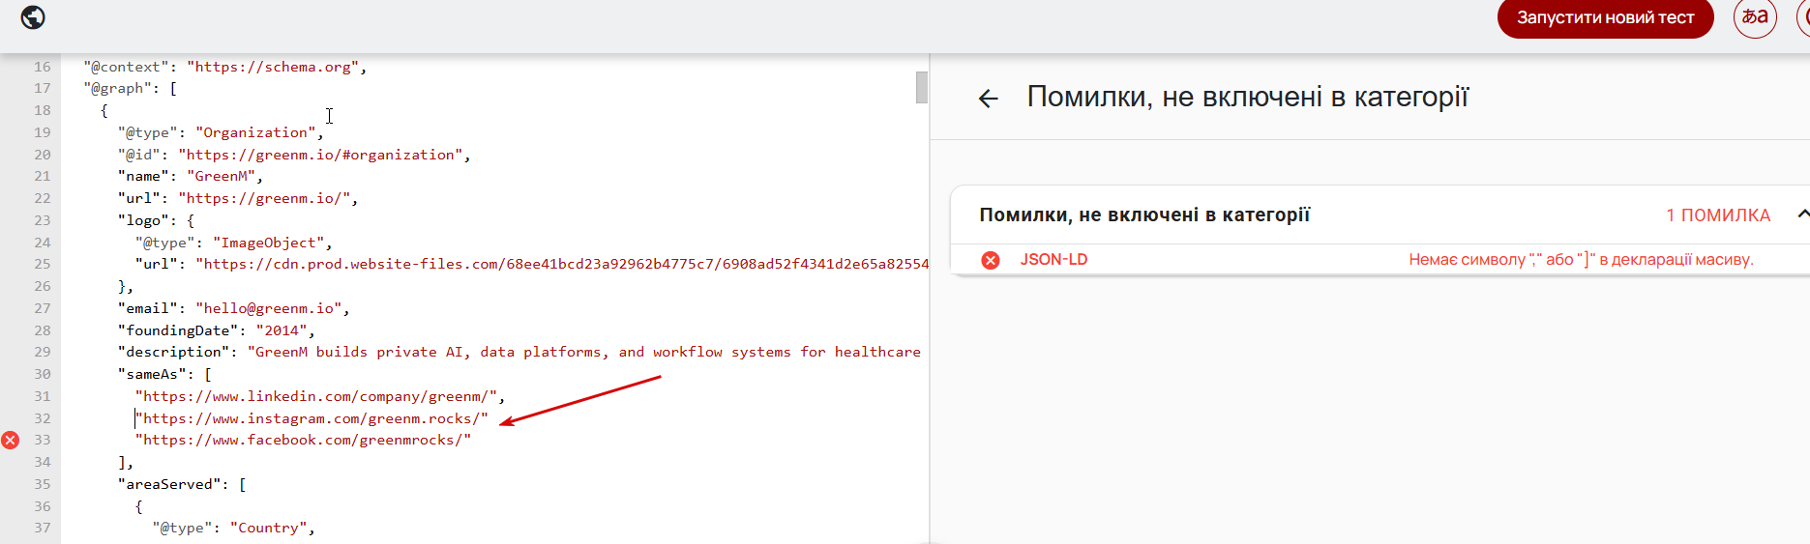Click the "sameAs" key in code
The width and height of the screenshot is (1810, 544).
[x=152, y=374]
